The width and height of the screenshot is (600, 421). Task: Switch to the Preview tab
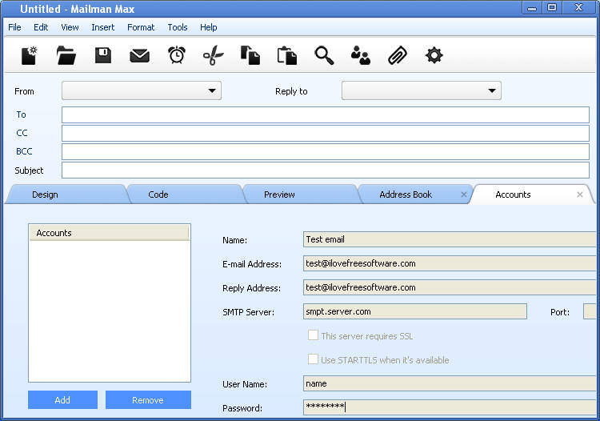pyautogui.click(x=279, y=194)
